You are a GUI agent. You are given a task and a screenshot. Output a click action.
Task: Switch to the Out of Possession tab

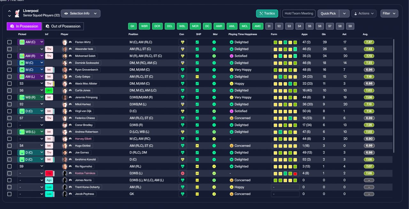tap(63, 26)
